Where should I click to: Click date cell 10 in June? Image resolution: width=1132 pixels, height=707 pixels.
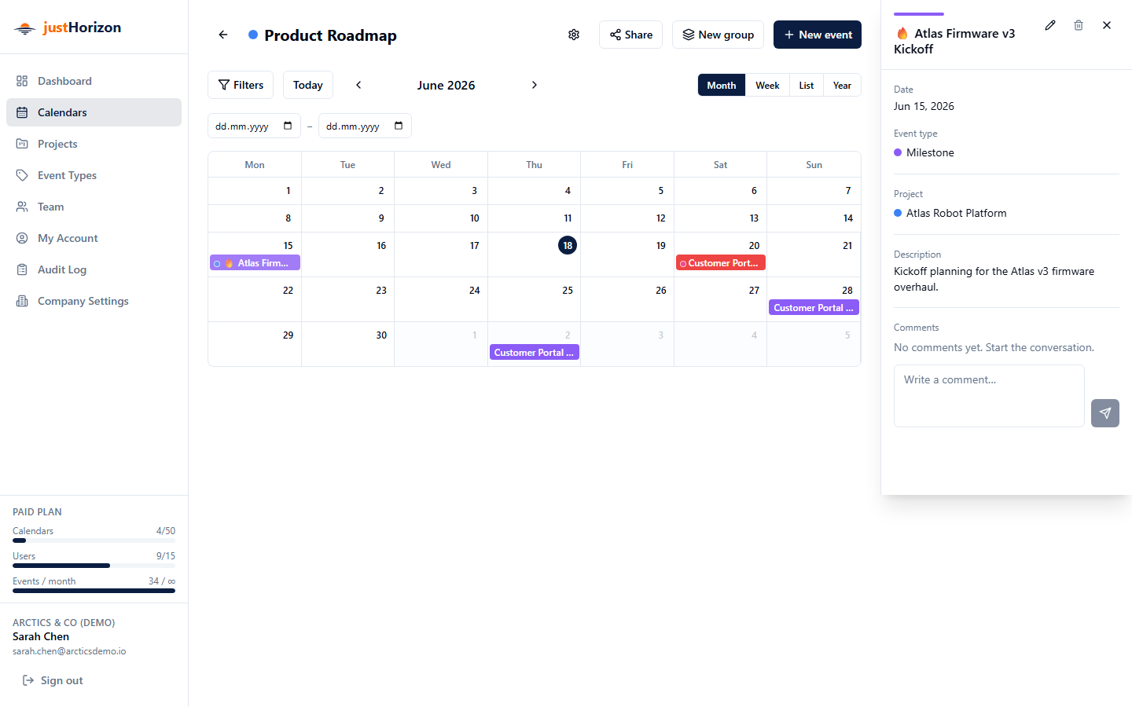click(x=441, y=218)
